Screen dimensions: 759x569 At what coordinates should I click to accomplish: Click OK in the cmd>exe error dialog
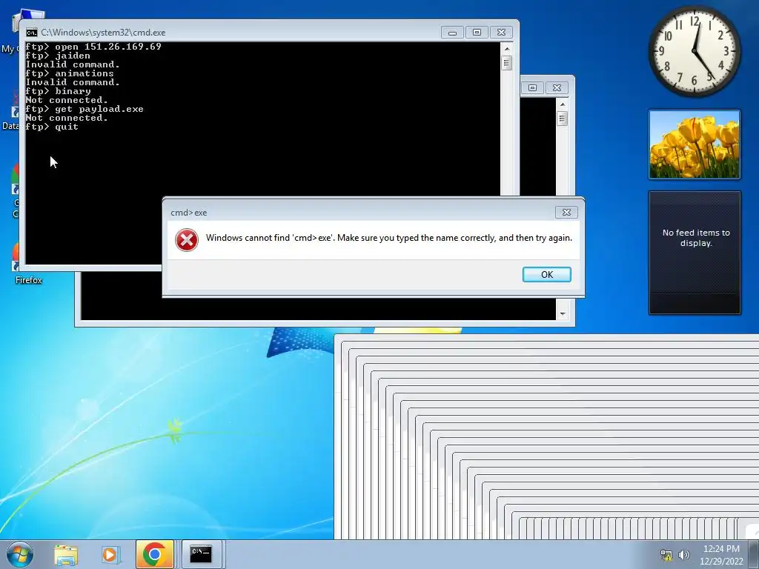[x=546, y=274]
